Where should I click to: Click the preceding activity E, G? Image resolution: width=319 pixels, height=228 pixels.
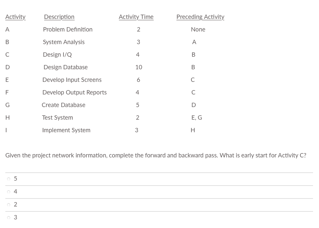point(196,118)
